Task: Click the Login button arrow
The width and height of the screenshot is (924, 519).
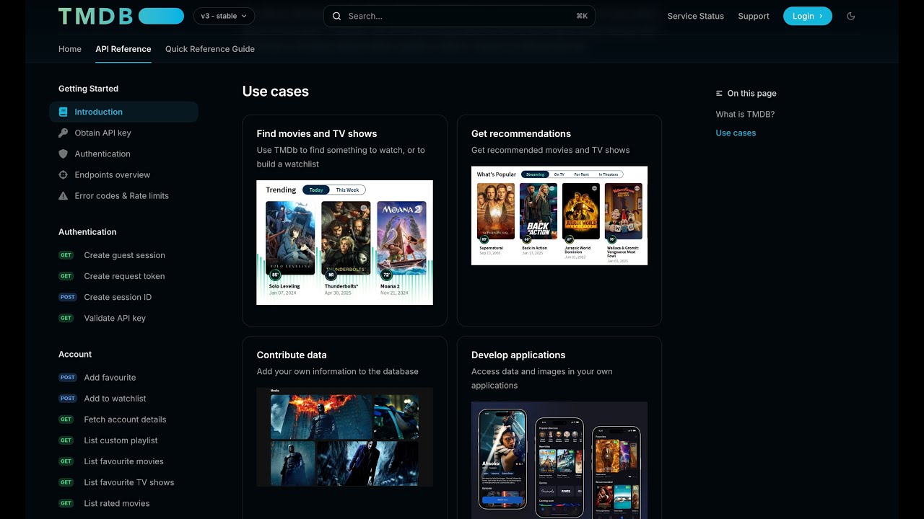Action: coord(821,16)
